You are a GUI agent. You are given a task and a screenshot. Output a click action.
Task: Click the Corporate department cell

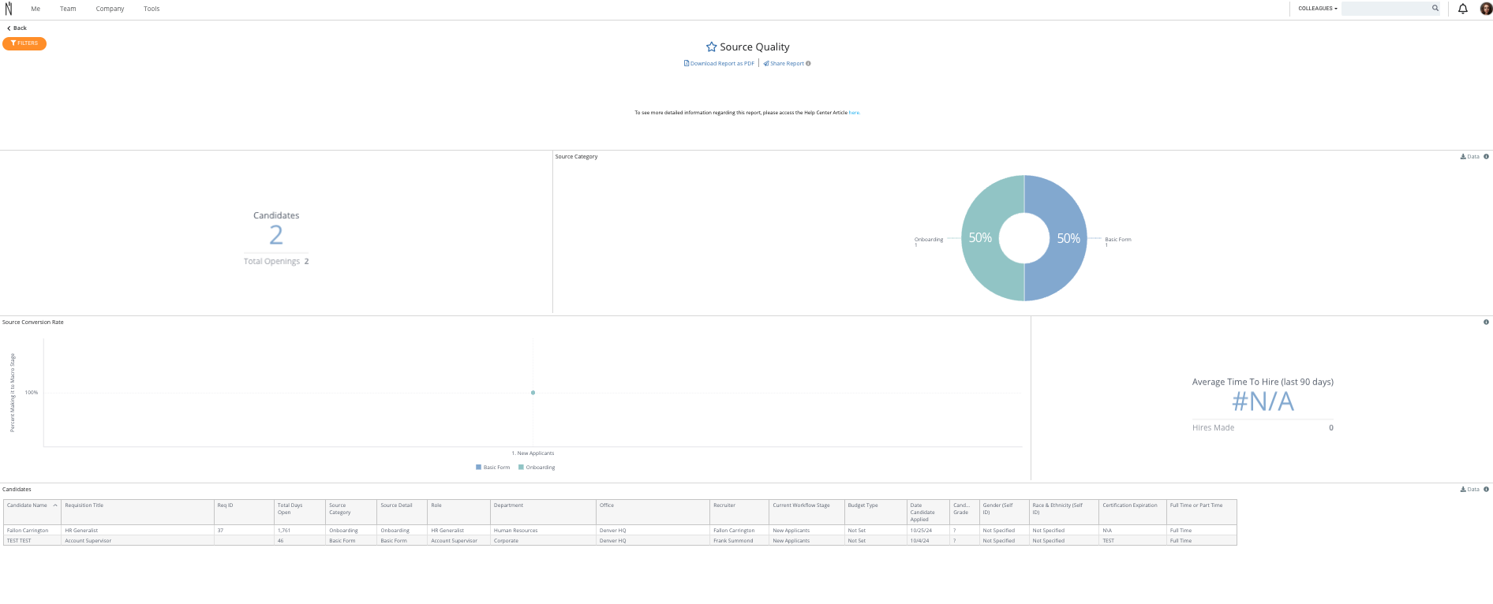coord(543,541)
